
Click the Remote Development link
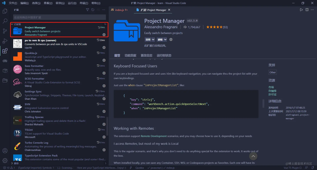[x=154, y=136]
